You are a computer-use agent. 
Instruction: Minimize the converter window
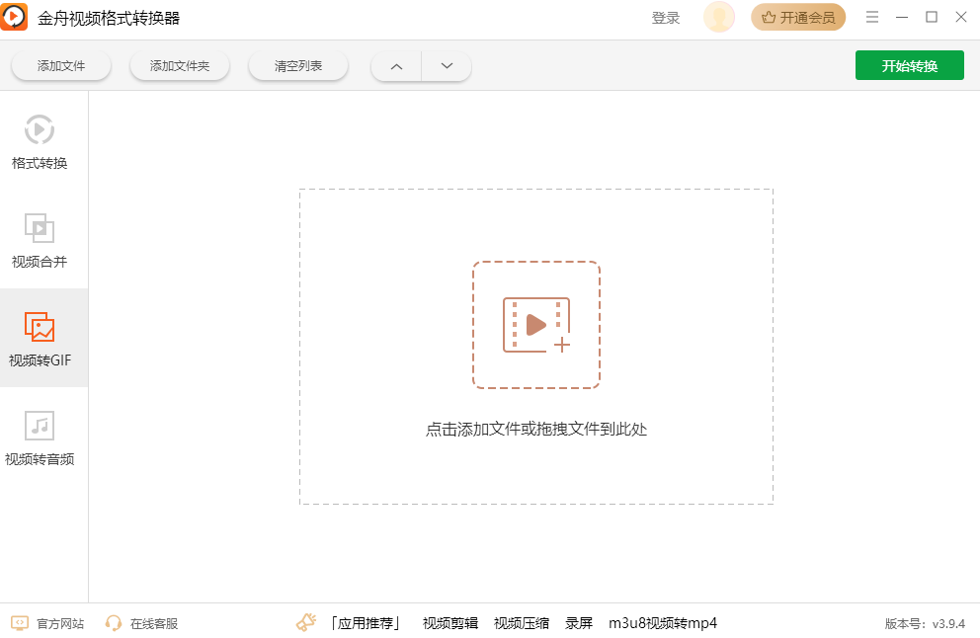coord(901,17)
